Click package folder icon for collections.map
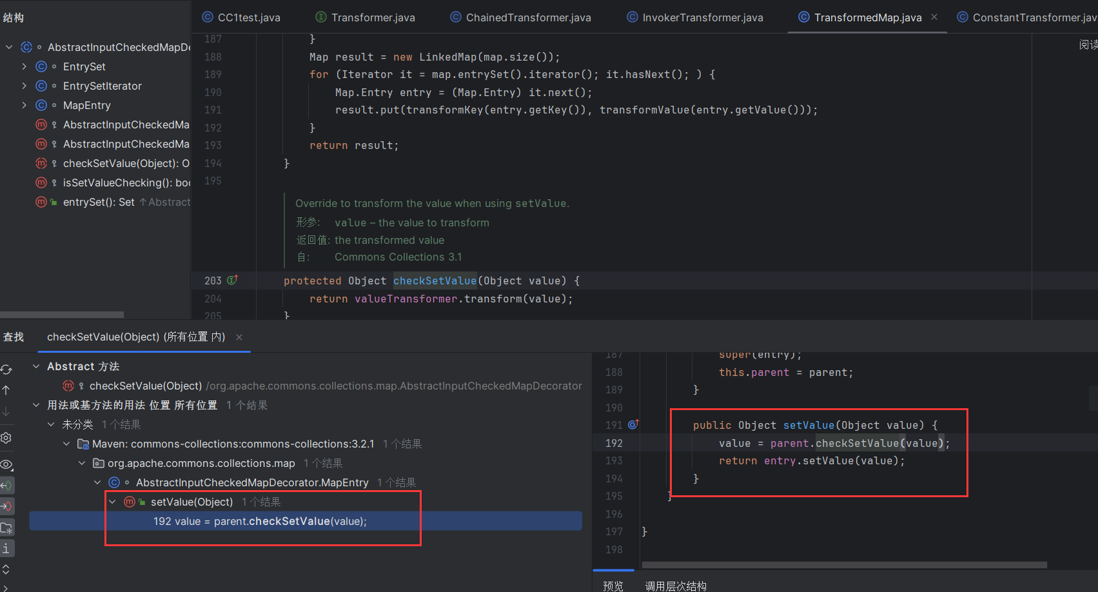Image resolution: width=1098 pixels, height=592 pixels. (99, 463)
